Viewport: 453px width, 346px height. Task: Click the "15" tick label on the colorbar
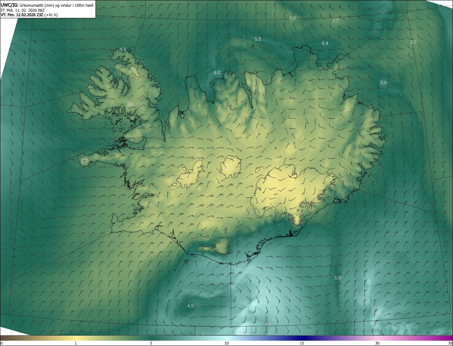coord(302,343)
